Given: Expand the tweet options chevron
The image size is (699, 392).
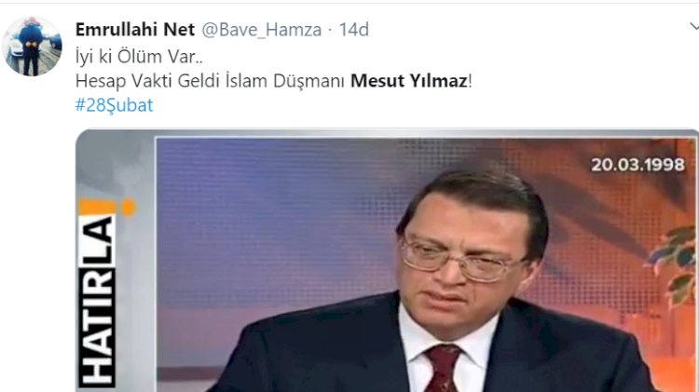Looking at the screenshot, I should [x=694, y=28].
